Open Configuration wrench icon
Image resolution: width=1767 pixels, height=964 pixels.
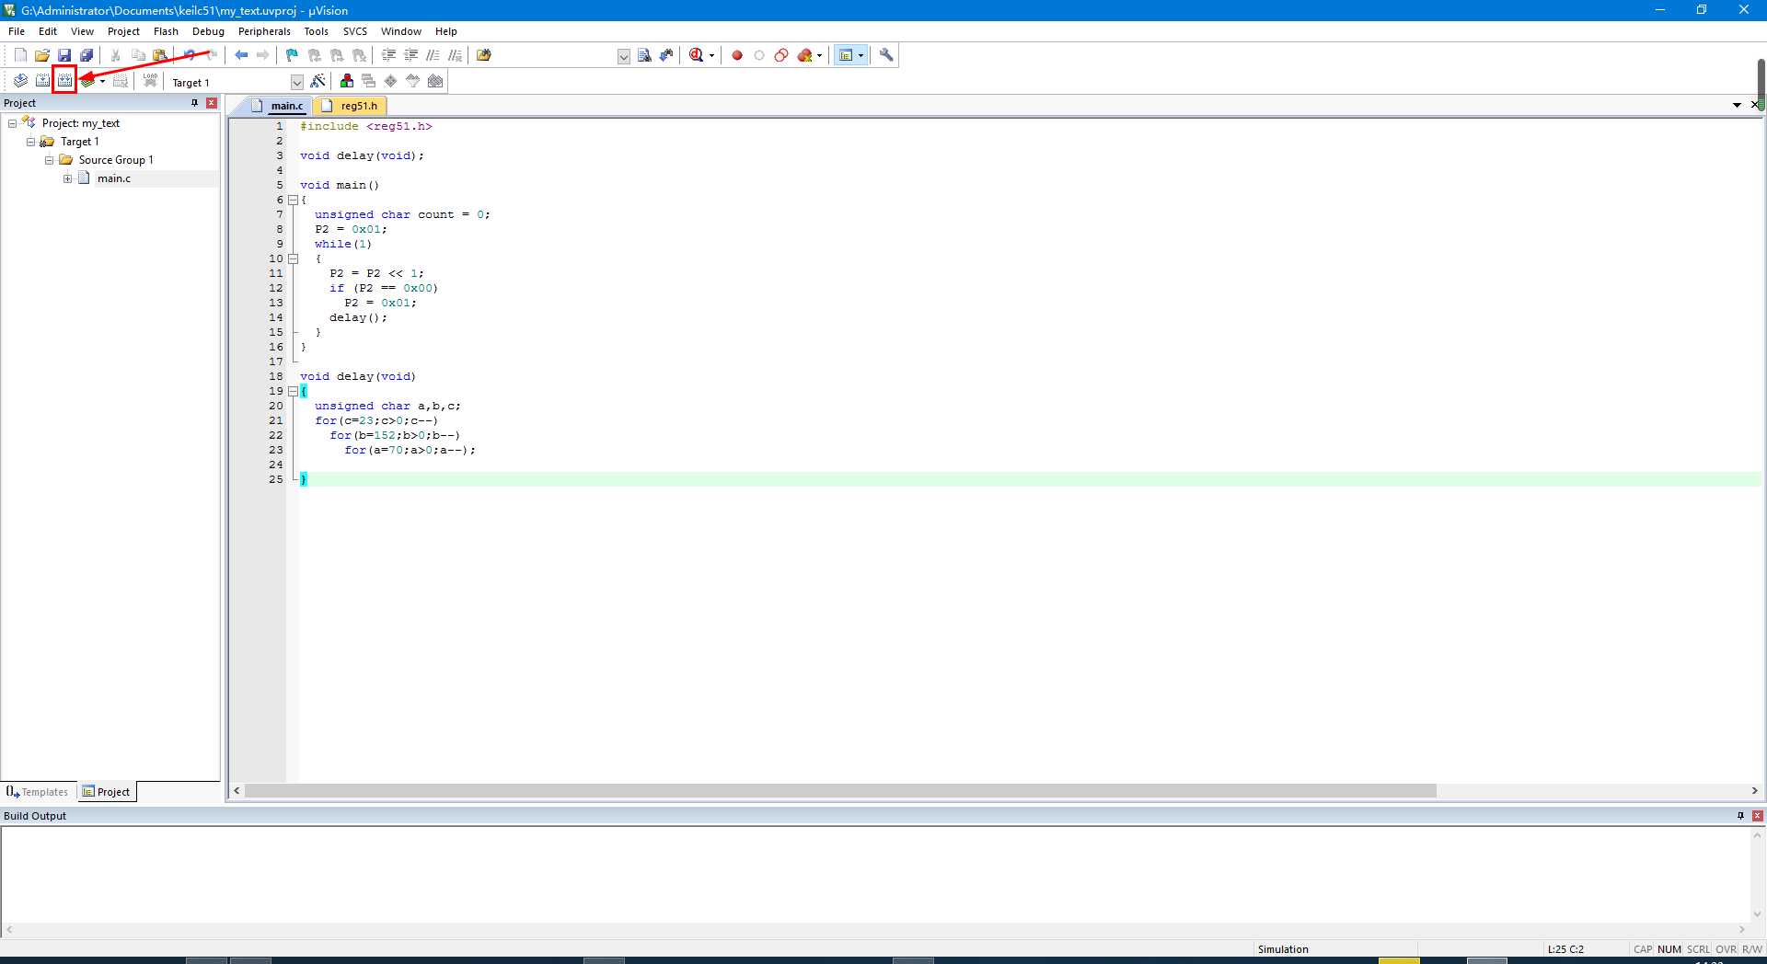click(886, 55)
